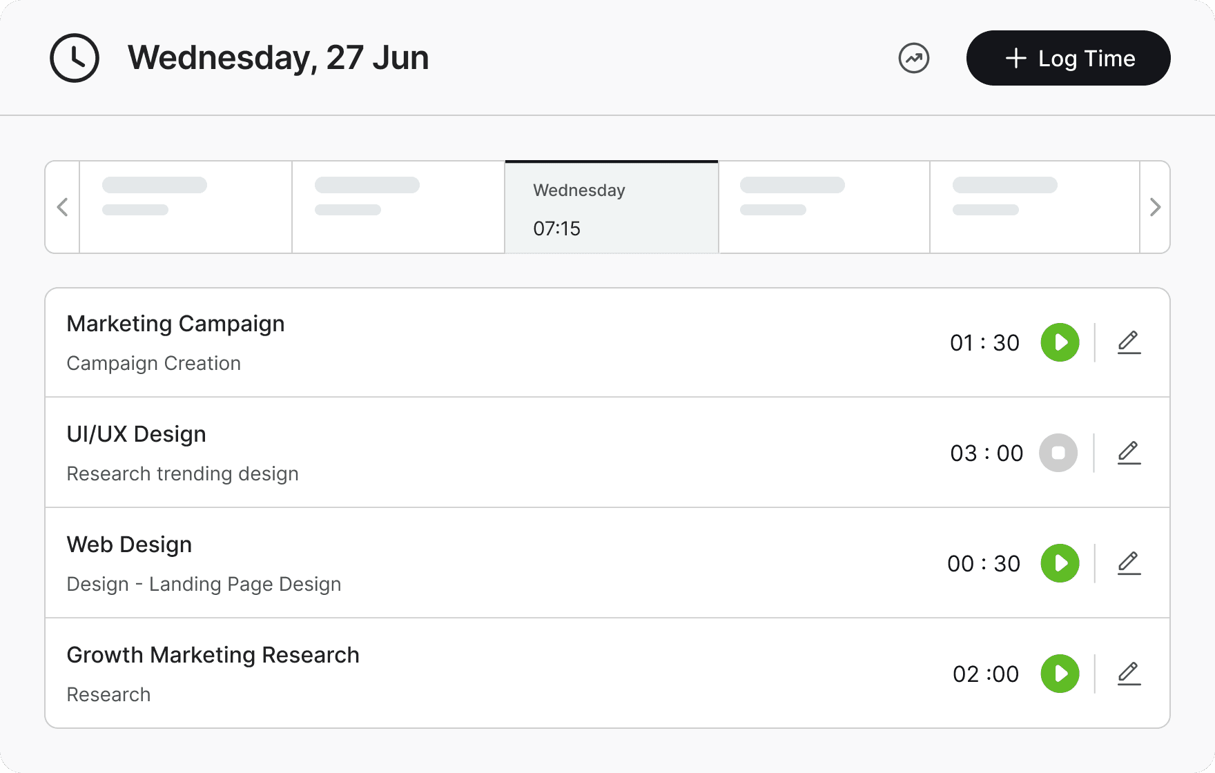Start the Marketing Campaign timer
Viewport: 1215px width, 773px height.
tap(1060, 342)
